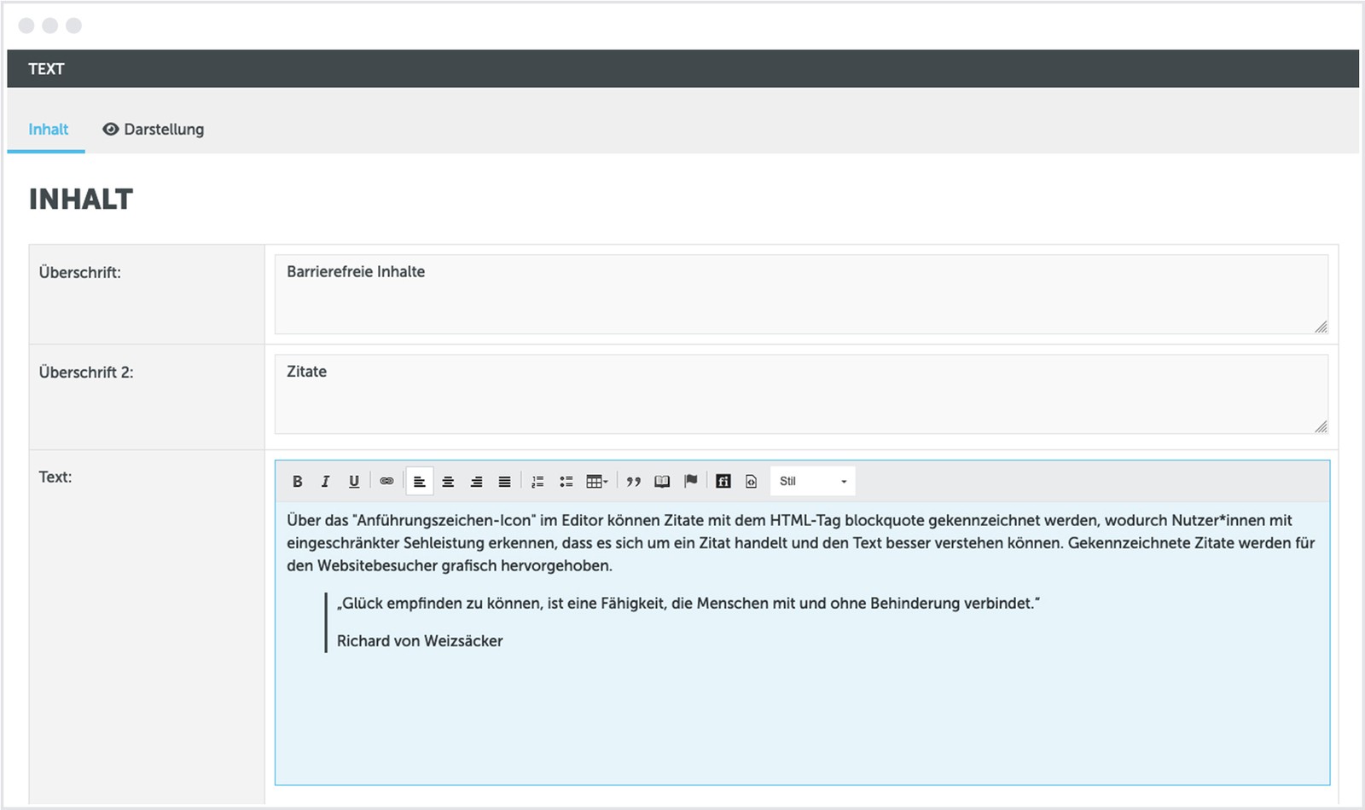Center-align text with the toolbar icon
Image resolution: width=1365 pixels, height=810 pixels.
(448, 482)
